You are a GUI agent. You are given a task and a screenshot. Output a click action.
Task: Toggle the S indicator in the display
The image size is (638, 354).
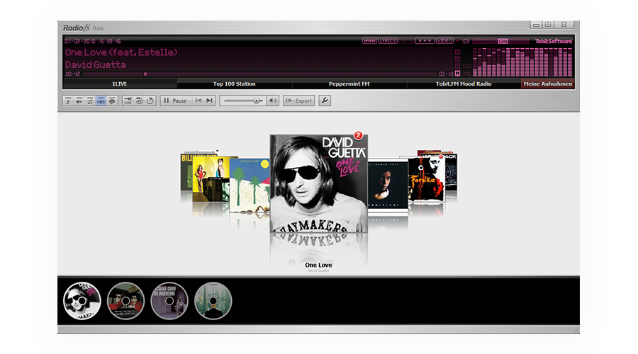458,52
